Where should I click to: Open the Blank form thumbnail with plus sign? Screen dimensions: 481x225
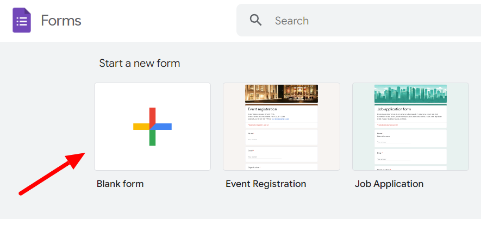tap(153, 127)
